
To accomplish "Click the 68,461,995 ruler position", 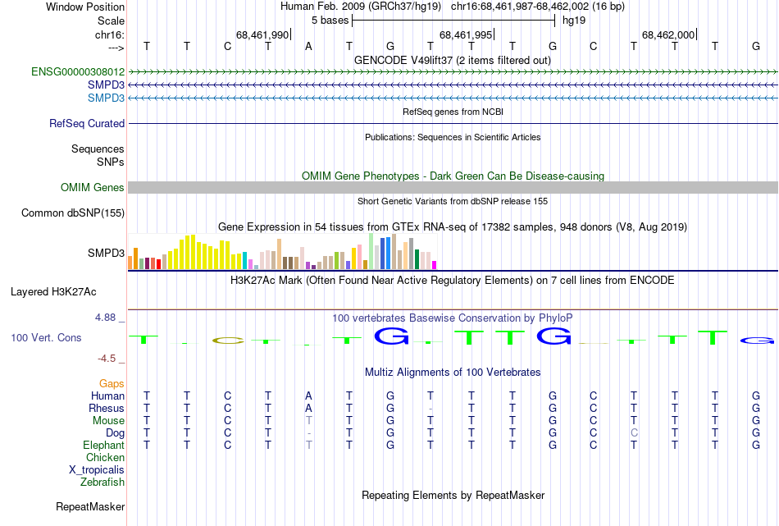I will point(466,34).
